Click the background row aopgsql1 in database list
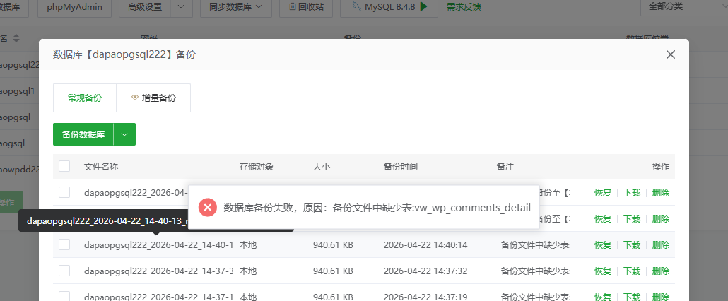 17,91
